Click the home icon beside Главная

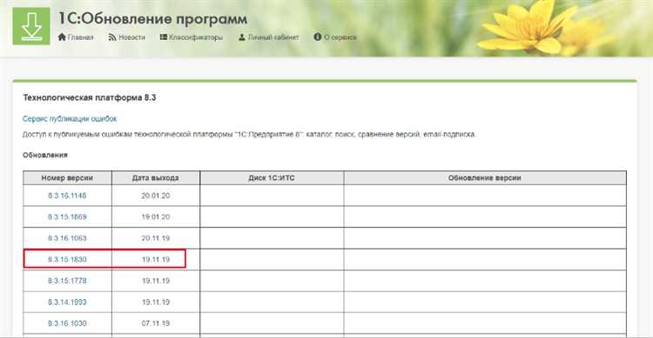(62, 37)
